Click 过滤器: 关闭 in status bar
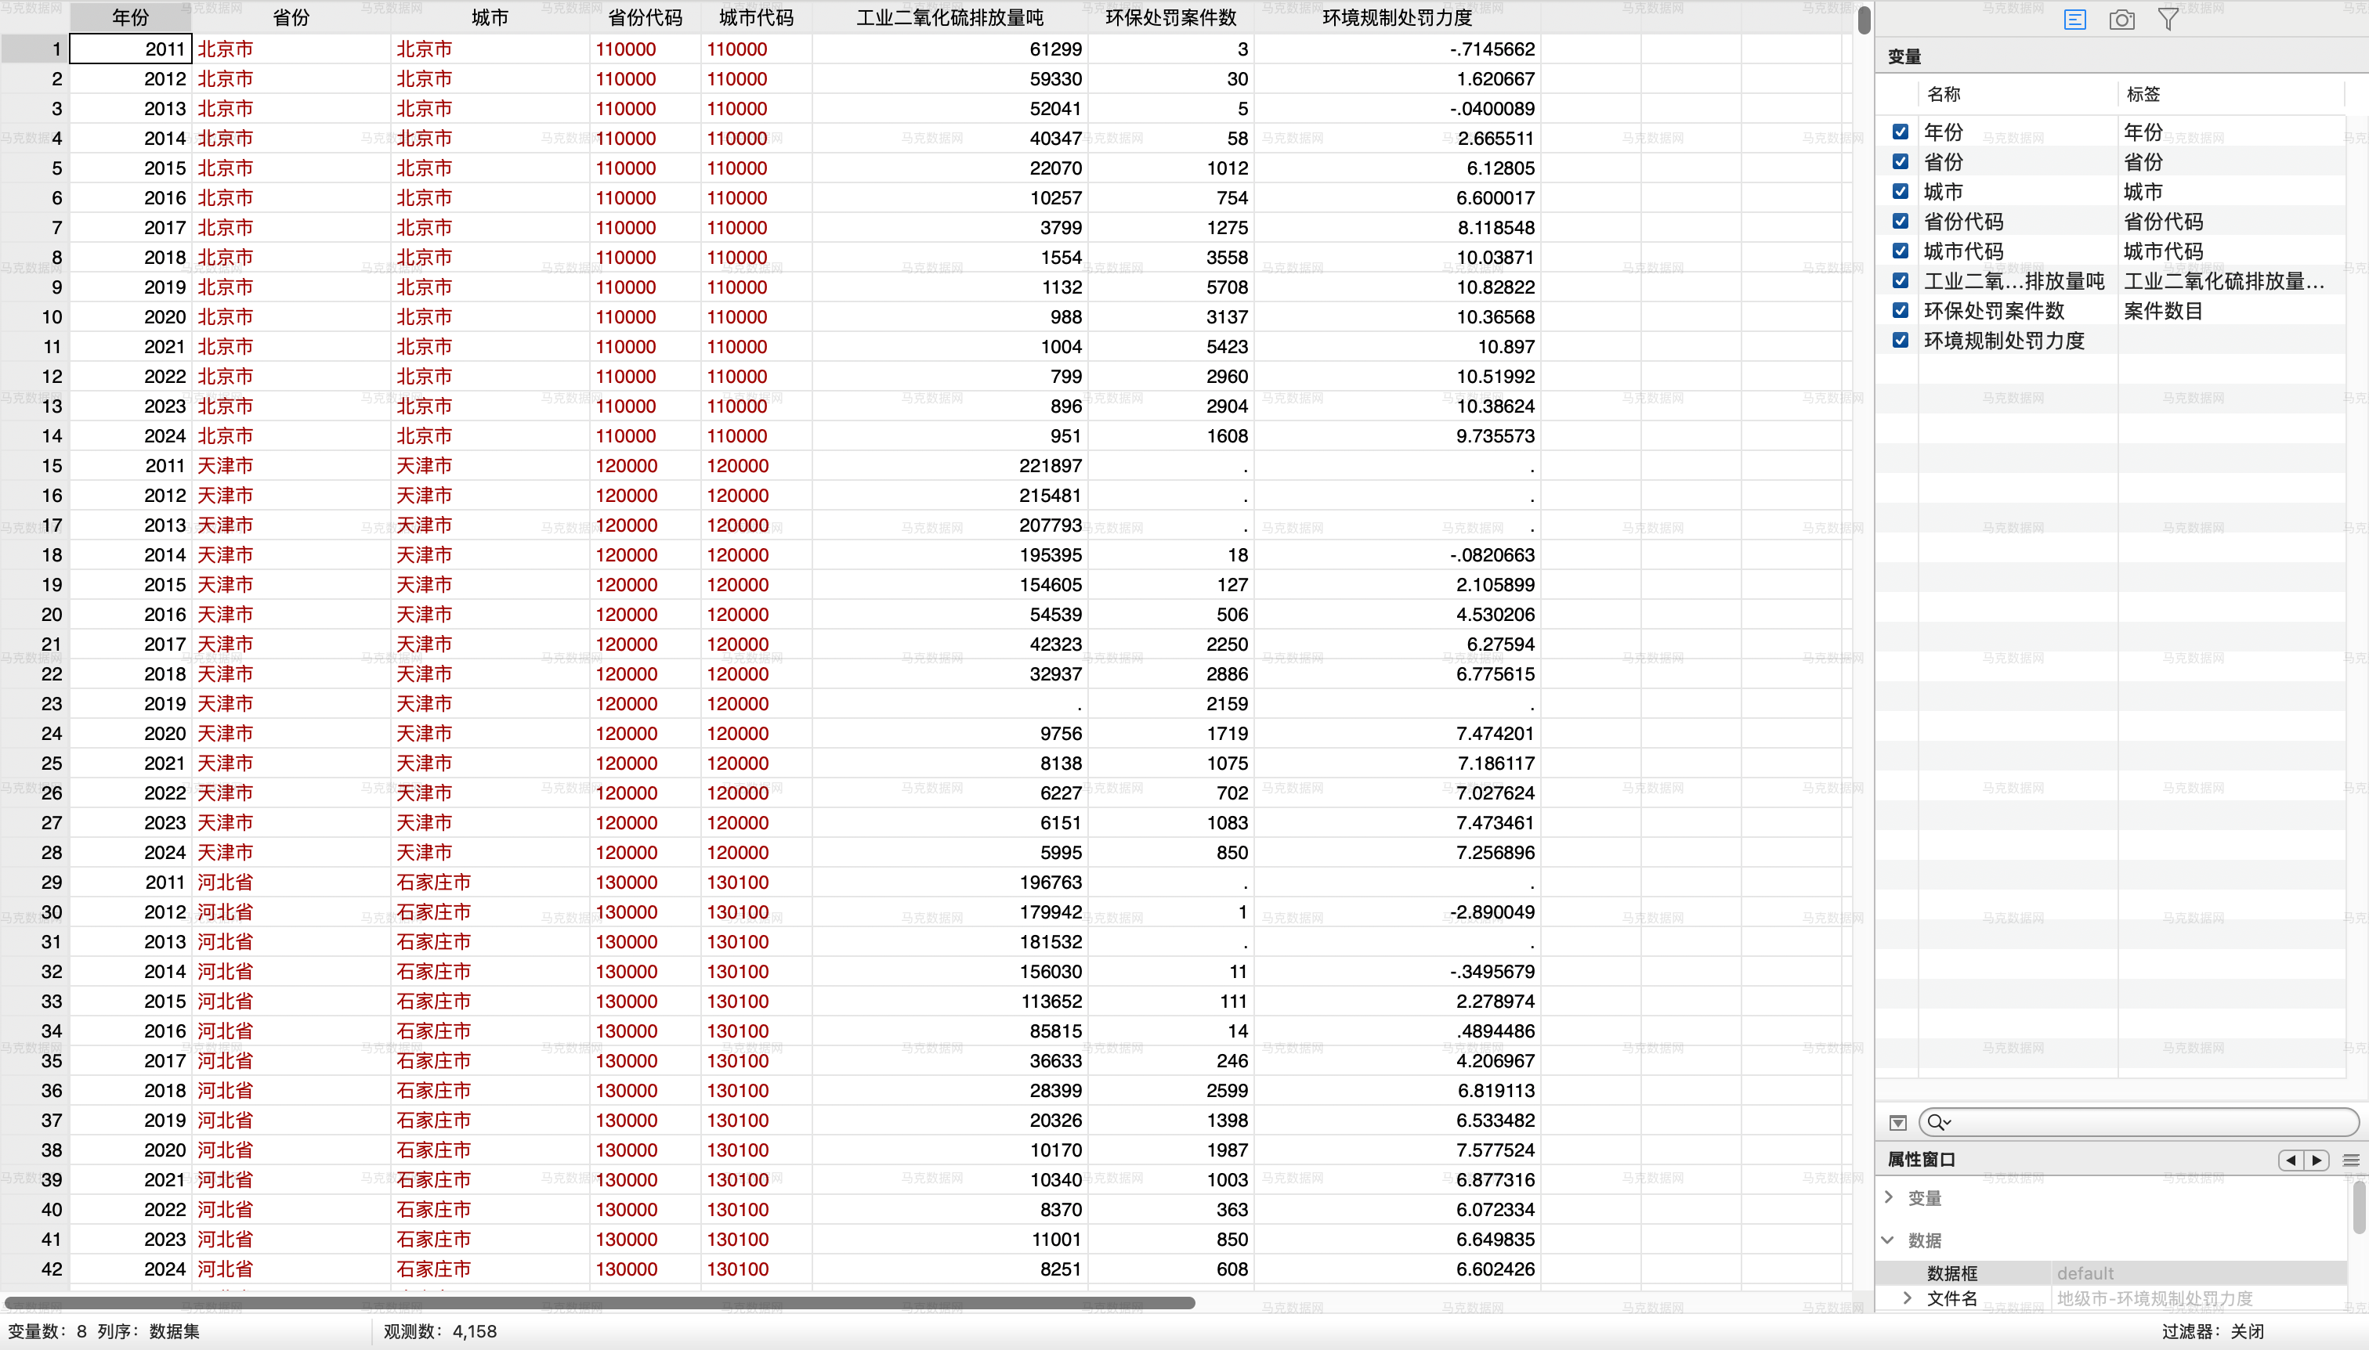The image size is (2369, 1350). 2212,1331
